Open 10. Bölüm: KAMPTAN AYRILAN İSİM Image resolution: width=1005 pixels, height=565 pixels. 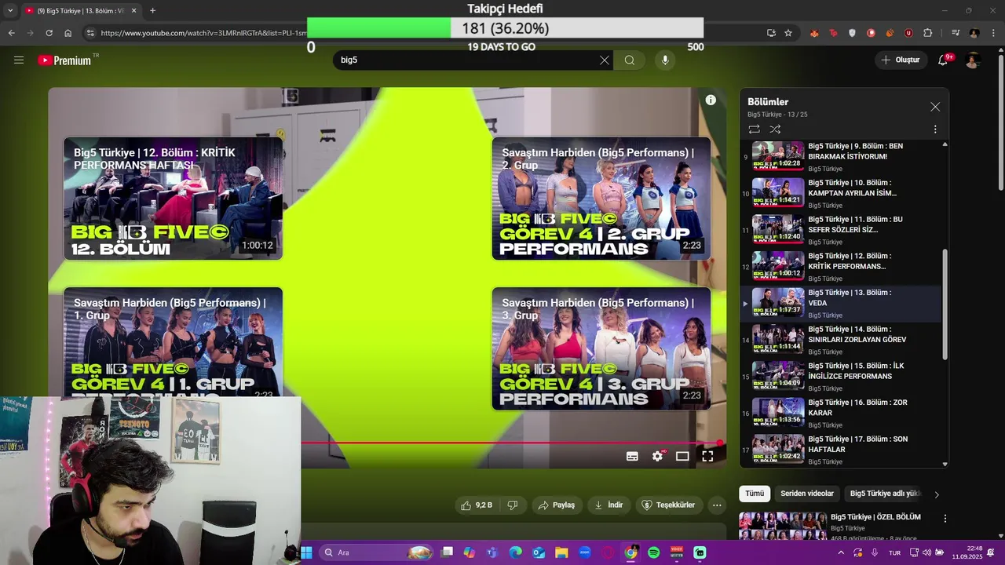pyautogui.click(x=840, y=193)
